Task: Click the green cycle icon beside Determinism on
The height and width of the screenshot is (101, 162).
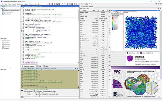Action: pyautogui.click(x=34, y=91)
